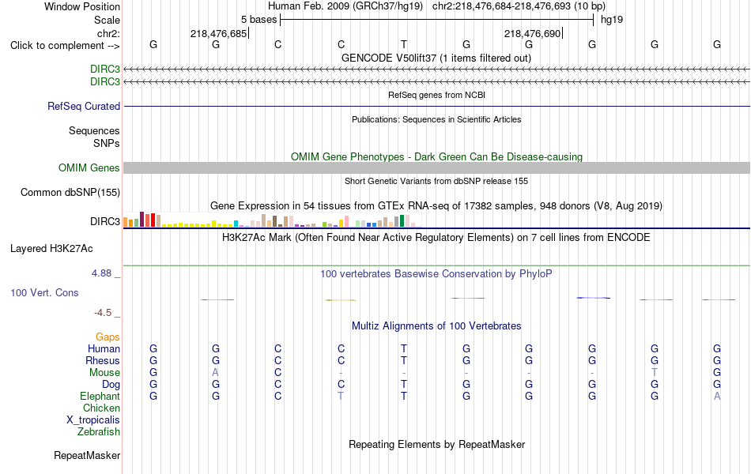This screenshot has width=751, height=474.
Task: Click the dark green bar in GTEx chart
Action: pyautogui.click(x=402, y=220)
